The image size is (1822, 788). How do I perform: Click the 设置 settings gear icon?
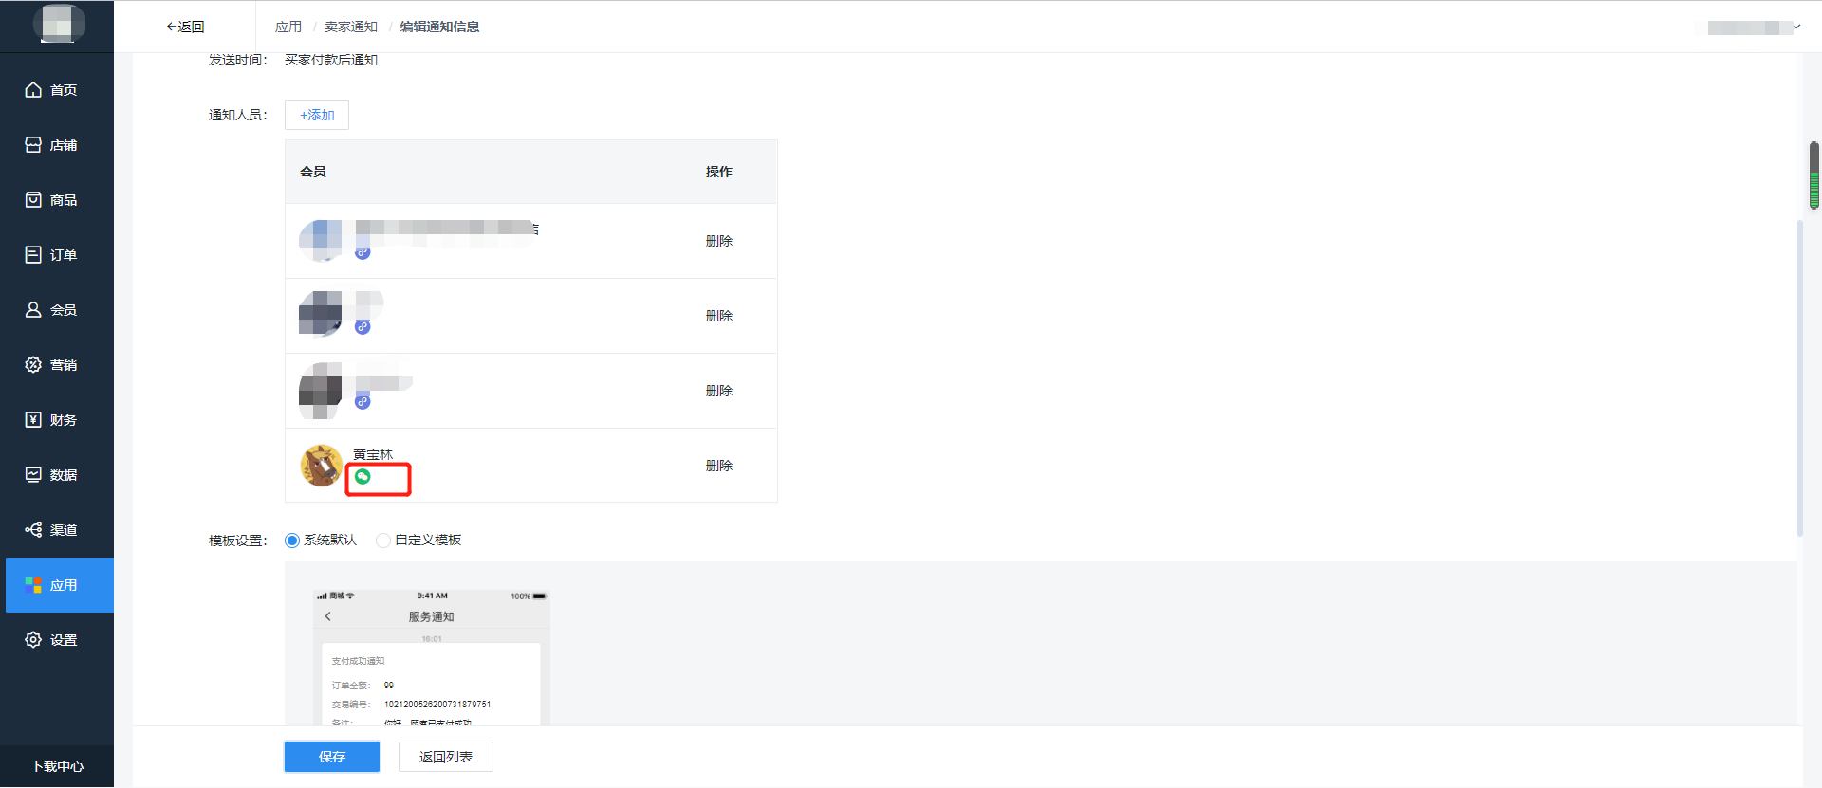coord(33,640)
